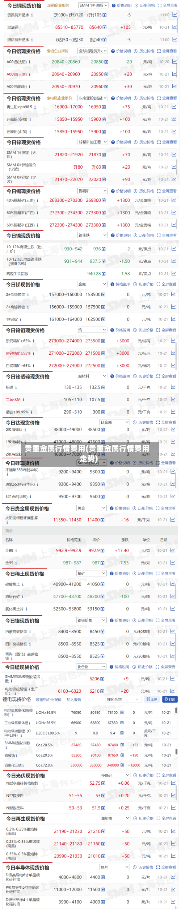This screenshot has width=181, height=909.
Task: Click info icon beside 2#低铋锑锭
Action: click(x=28, y=295)
